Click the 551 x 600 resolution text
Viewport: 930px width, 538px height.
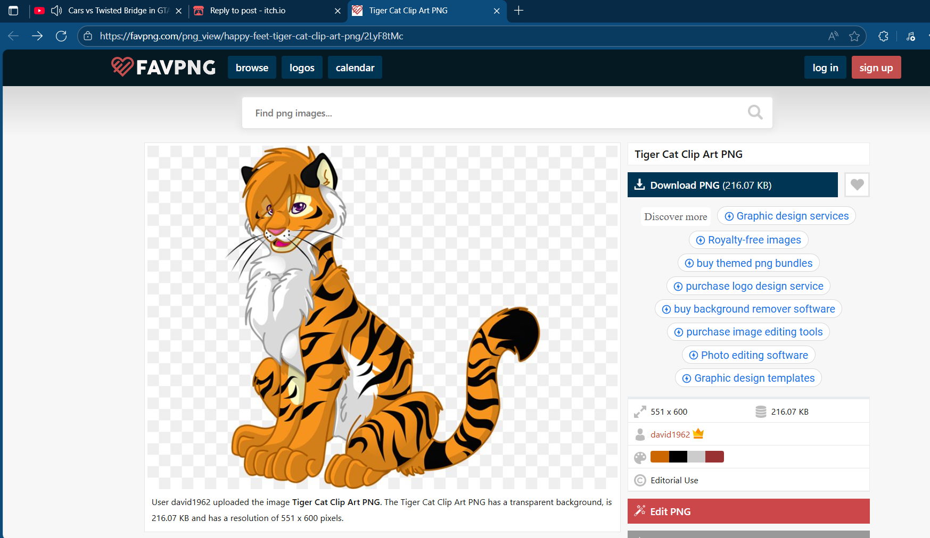[669, 411]
